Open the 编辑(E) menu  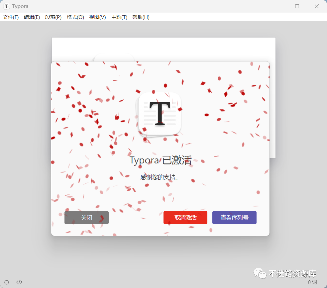click(32, 17)
